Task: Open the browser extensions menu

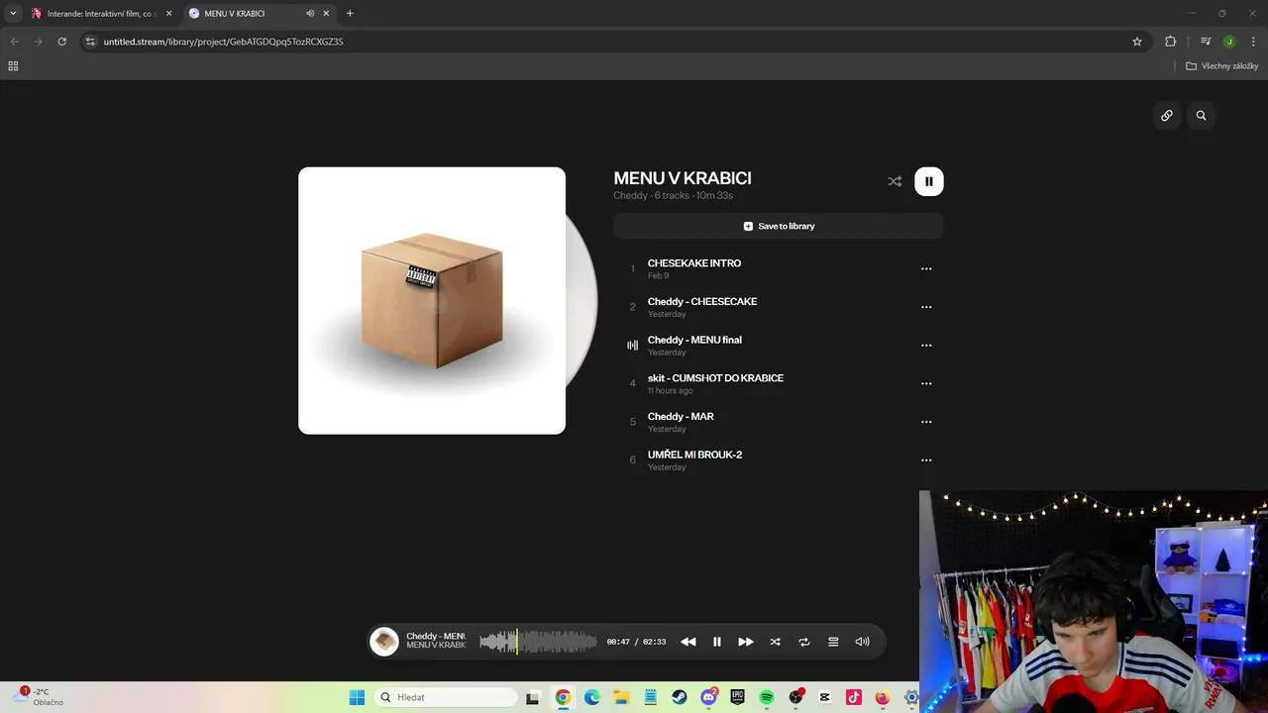Action: click(x=1171, y=42)
